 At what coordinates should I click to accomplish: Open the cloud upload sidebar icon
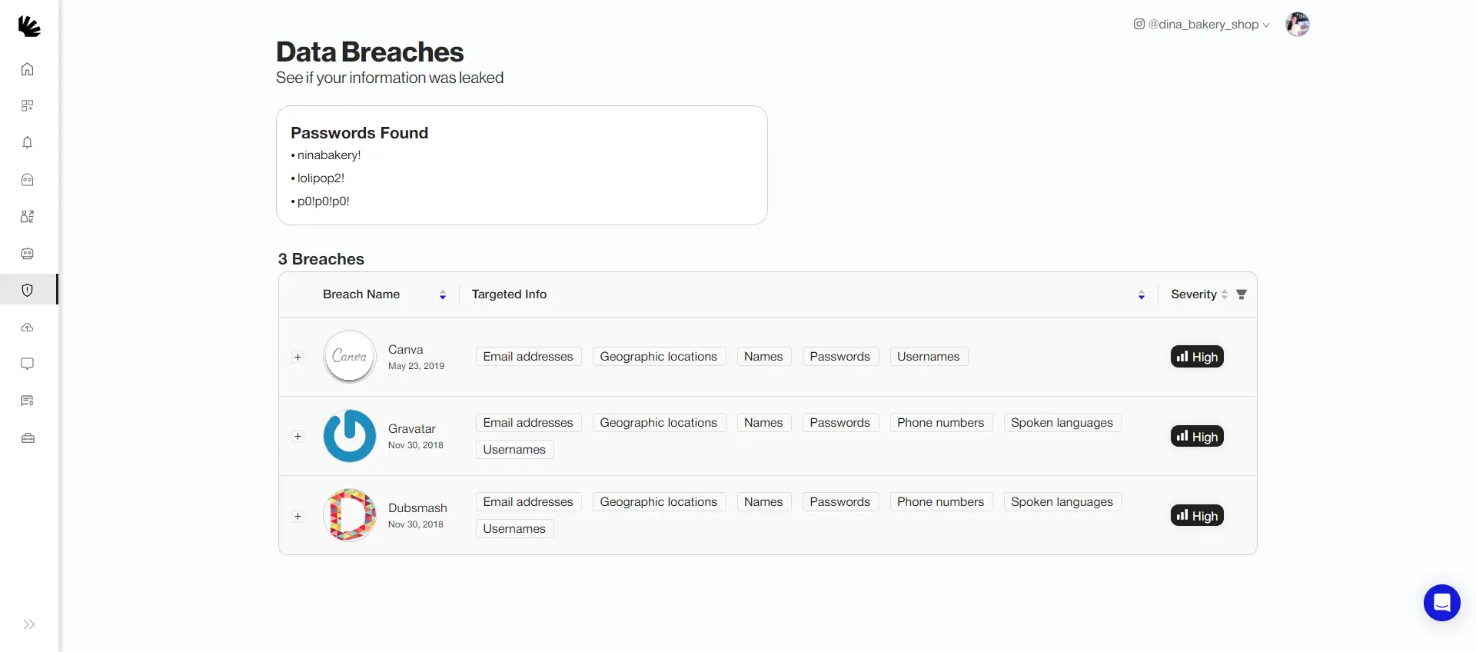pyautogui.click(x=28, y=328)
